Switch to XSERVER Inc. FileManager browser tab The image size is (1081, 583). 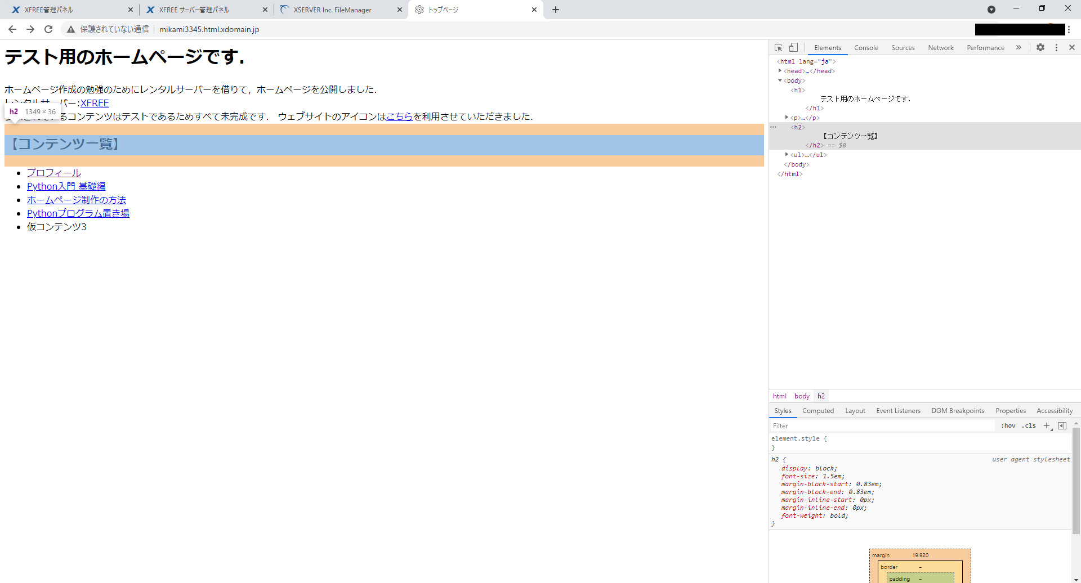[341, 10]
